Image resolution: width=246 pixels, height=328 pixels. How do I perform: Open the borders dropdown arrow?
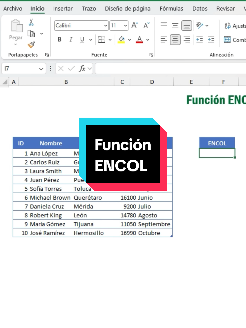pyautogui.click(x=110, y=40)
